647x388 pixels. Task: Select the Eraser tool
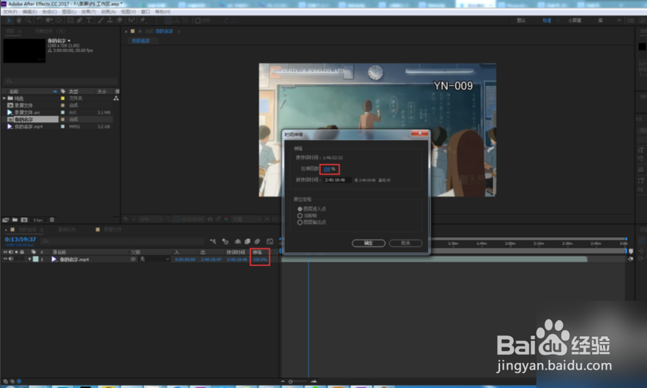point(119,20)
